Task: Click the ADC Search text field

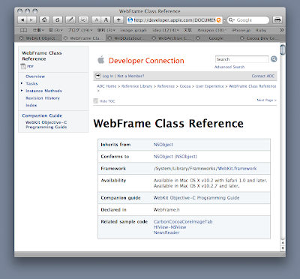Action: click(242, 59)
